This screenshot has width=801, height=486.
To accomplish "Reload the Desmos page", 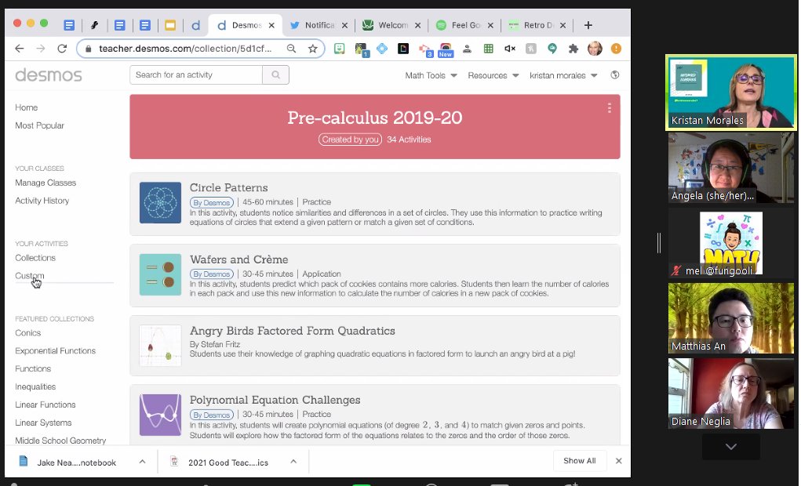I will (x=62, y=49).
